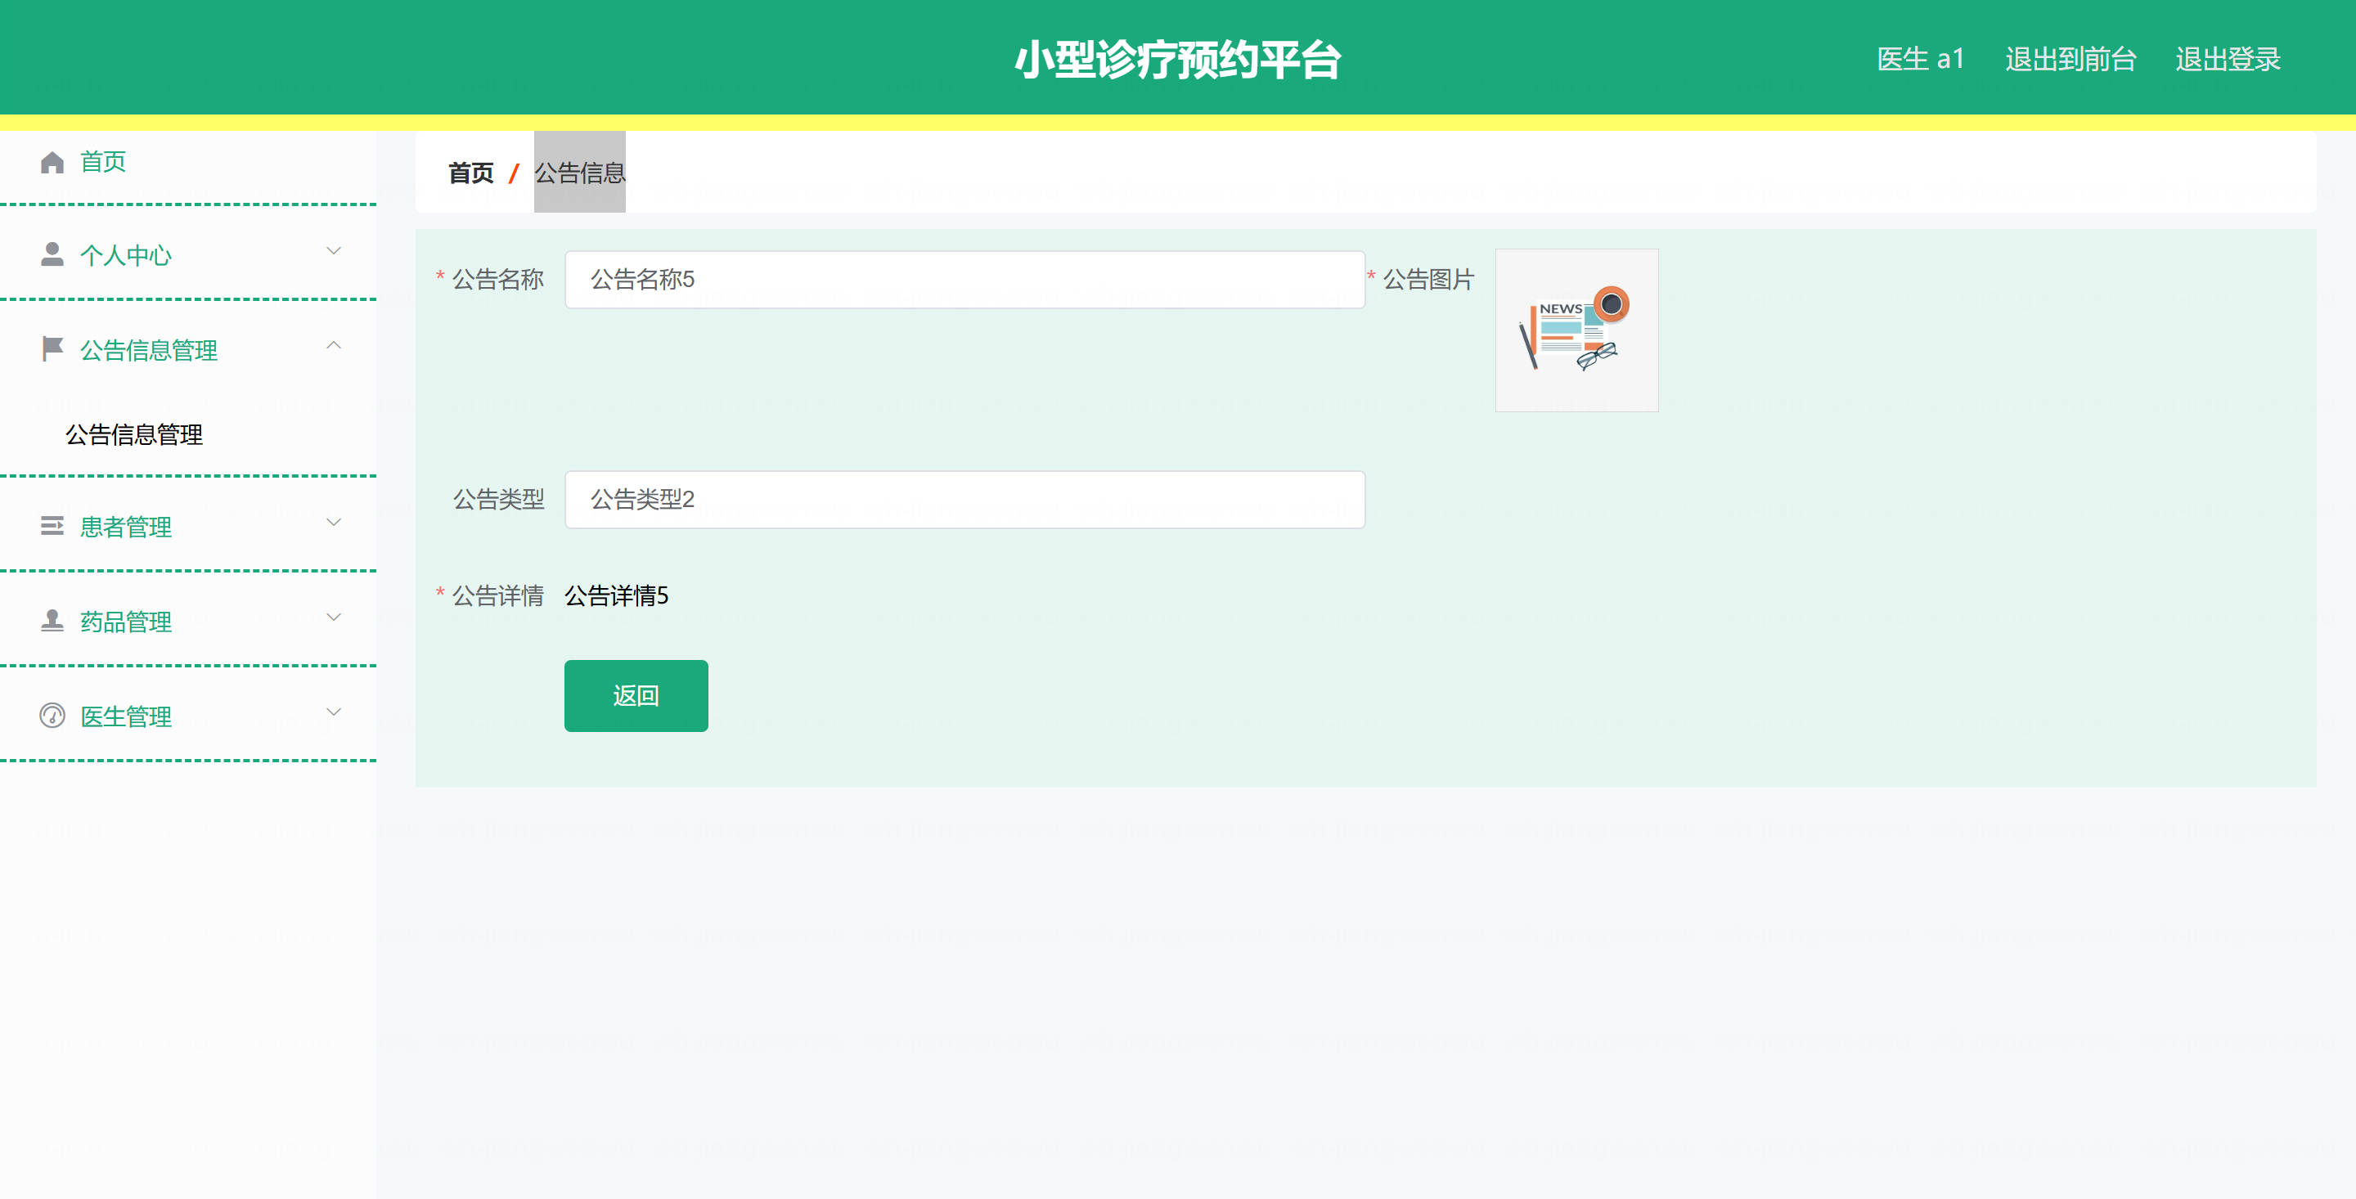The height and width of the screenshot is (1199, 2356).
Task: Click the home icon in sidebar
Action: click(x=52, y=162)
